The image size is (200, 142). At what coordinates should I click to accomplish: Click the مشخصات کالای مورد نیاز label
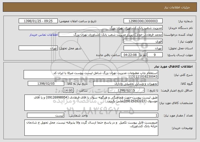tap(176, 103)
